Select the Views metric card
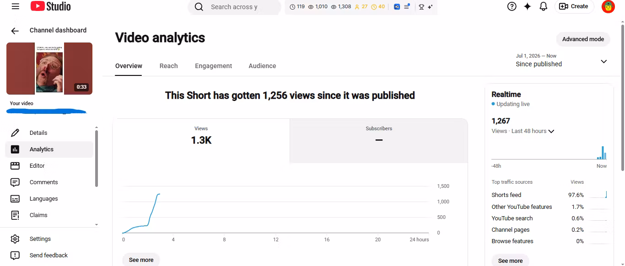This screenshot has height=266, width=625. point(201,141)
